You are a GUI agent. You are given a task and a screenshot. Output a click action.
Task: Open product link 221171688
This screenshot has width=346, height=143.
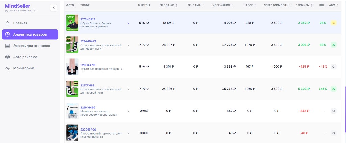[x=88, y=85]
